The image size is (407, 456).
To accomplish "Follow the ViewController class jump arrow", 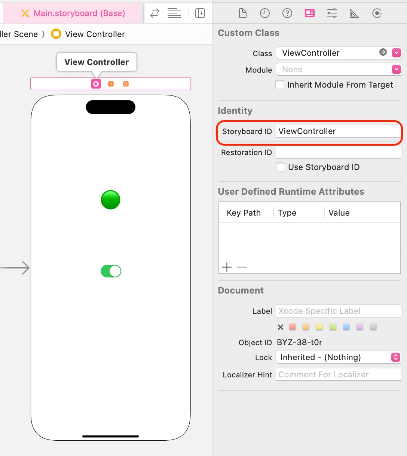I will click(382, 53).
